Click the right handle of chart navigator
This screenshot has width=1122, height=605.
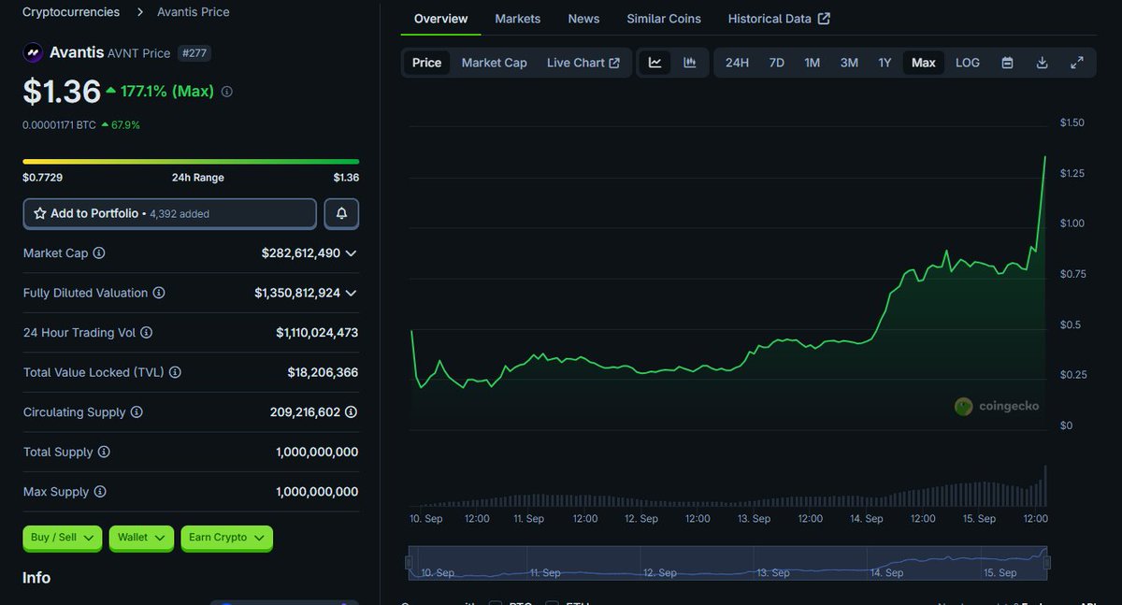(x=1047, y=562)
